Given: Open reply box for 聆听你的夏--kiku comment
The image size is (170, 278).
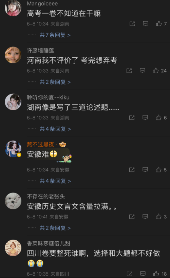Looking at the screenshot, I should 145,117.
